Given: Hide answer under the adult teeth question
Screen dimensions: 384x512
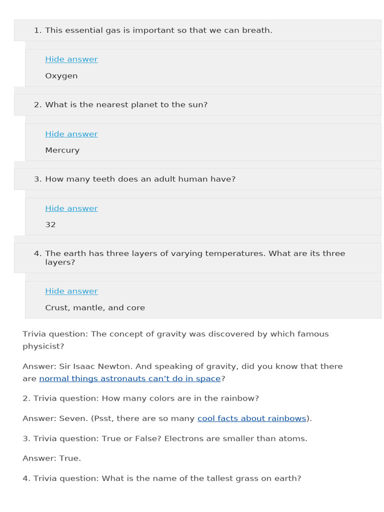Looking at the screenshot, I should [x=71, y=208].
